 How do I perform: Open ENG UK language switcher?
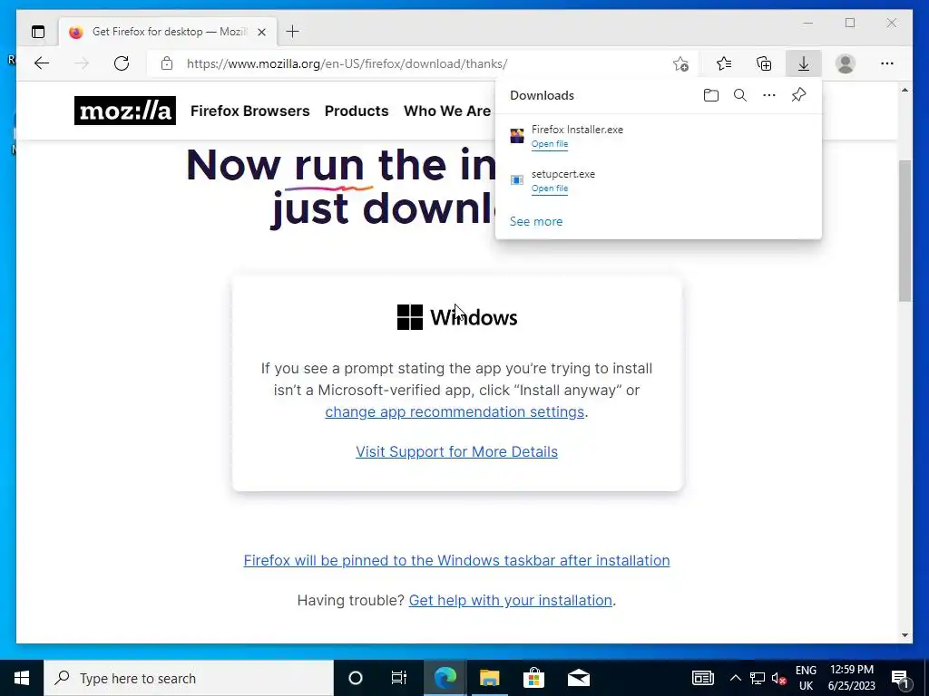[806, 678]
